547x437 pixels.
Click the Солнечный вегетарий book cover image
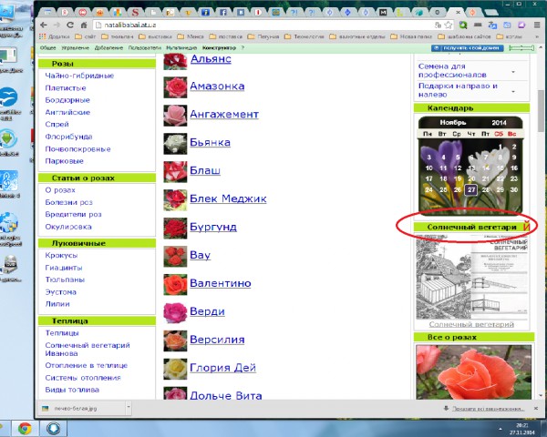point(471,277)
